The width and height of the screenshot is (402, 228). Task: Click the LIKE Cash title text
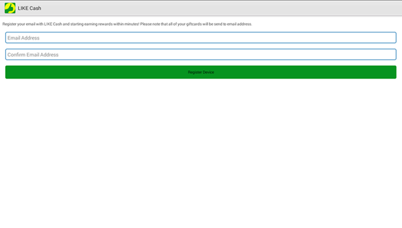(x=30, y=8)
